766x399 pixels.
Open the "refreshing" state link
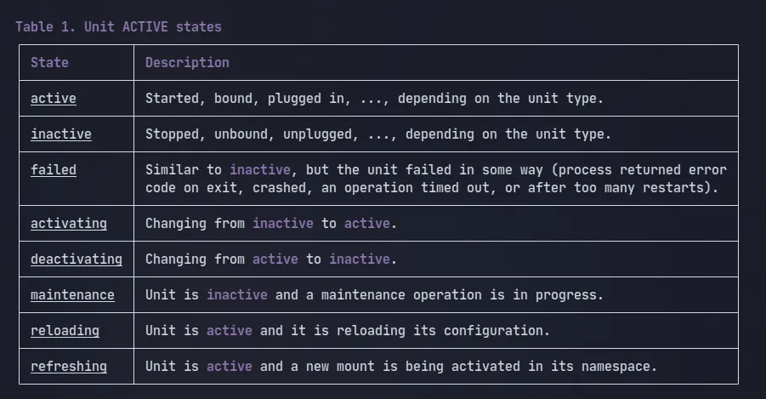(x=68, y=367)
